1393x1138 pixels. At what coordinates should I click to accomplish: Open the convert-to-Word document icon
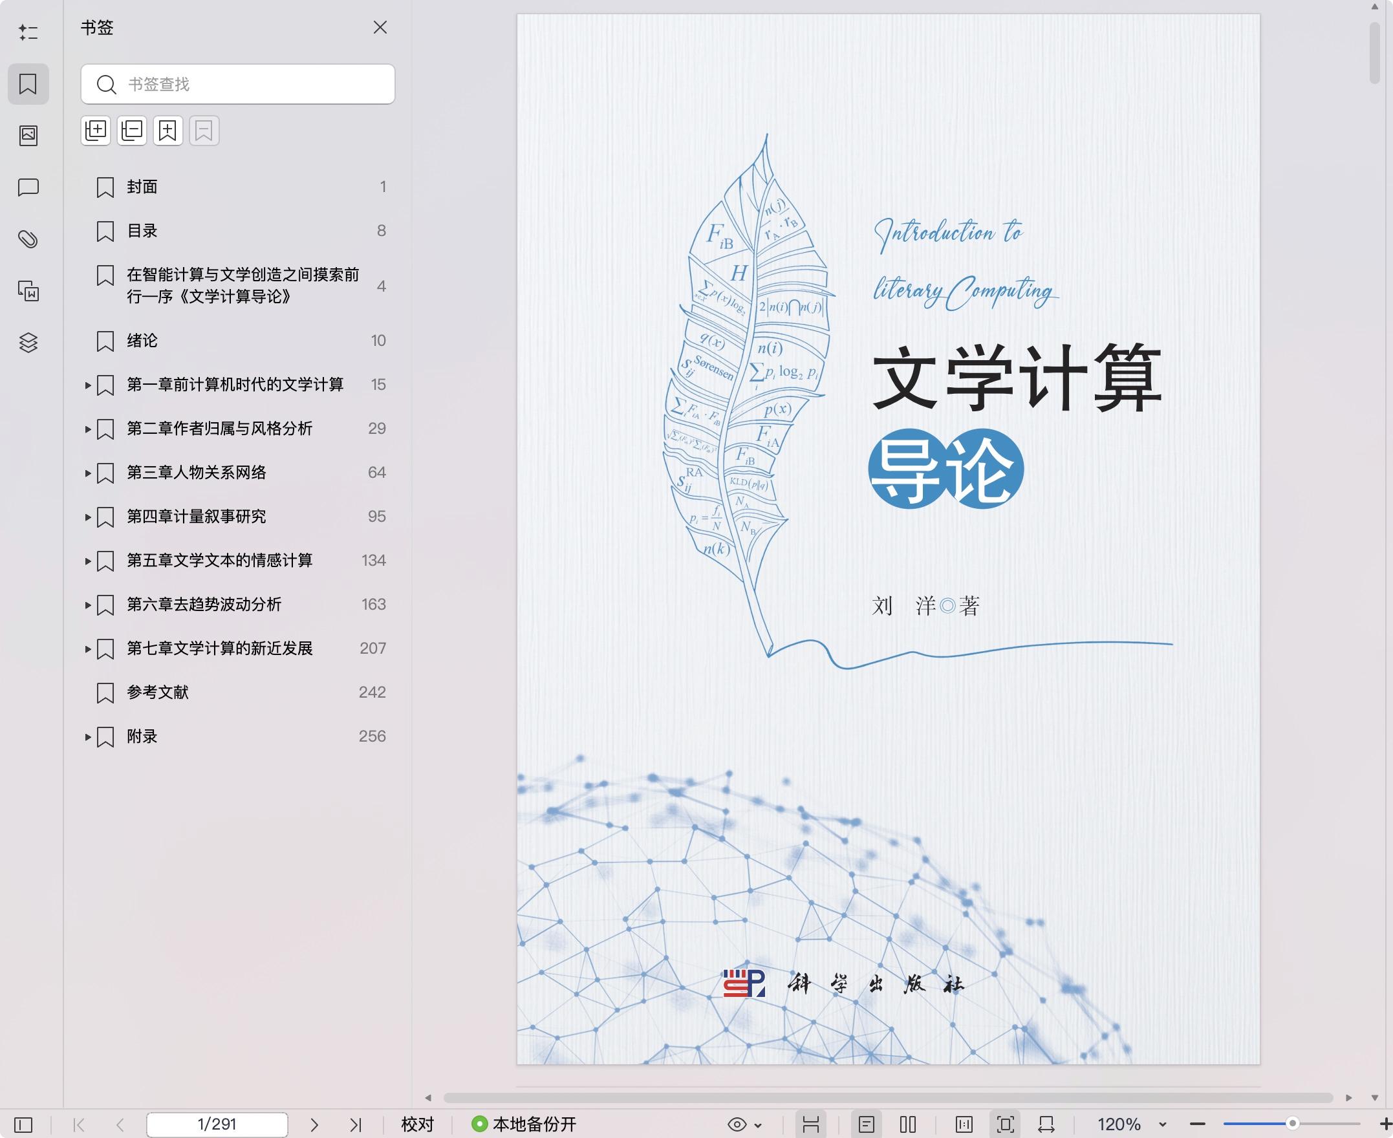pyautogui.click(x=28, y=290)
